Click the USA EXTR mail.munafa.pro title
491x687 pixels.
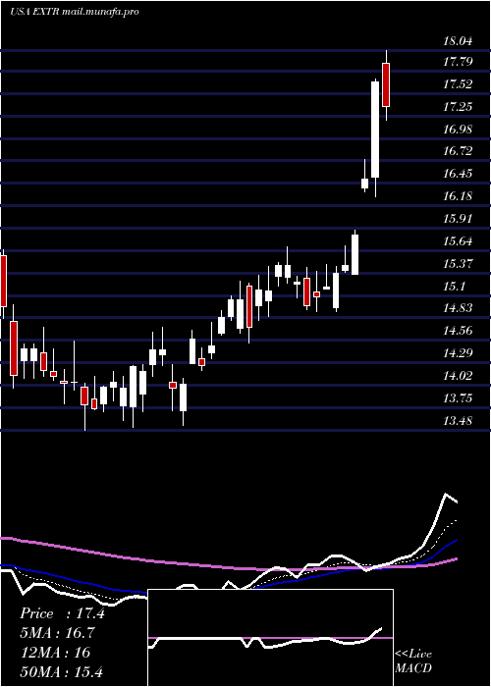coord(74,12)
